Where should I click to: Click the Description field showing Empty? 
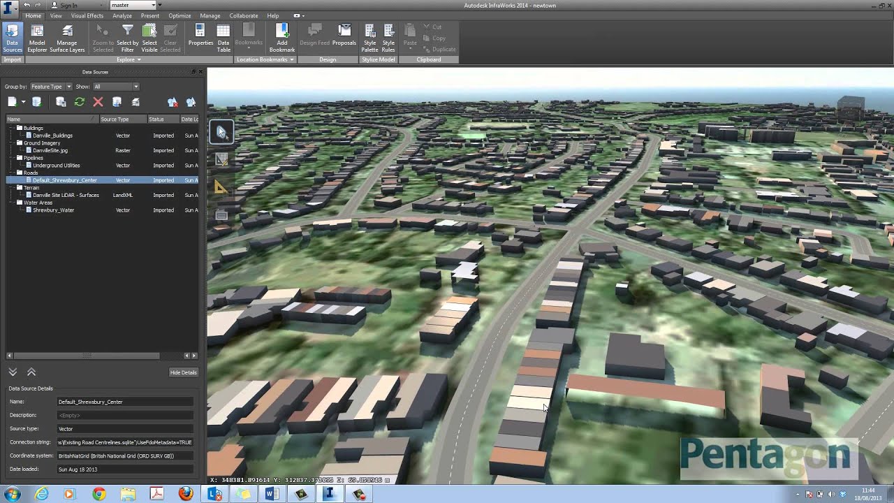click(x=125, y=415)
